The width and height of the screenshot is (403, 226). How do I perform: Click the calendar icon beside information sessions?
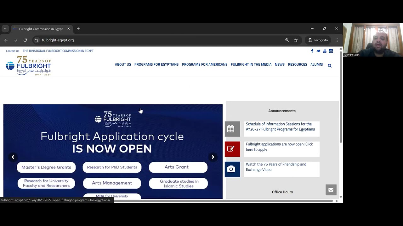pos(232,129)
